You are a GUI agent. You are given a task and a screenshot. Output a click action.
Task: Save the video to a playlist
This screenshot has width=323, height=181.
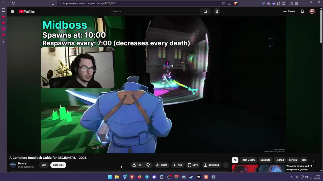point(193,165)
